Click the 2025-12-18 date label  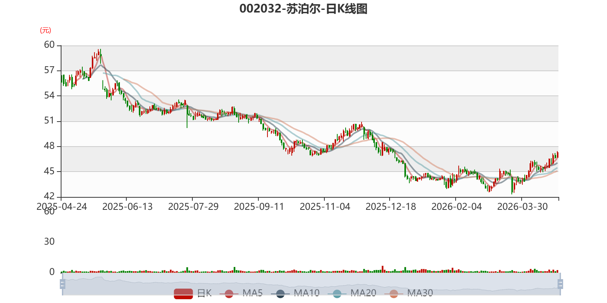click(x=391, y=206)
